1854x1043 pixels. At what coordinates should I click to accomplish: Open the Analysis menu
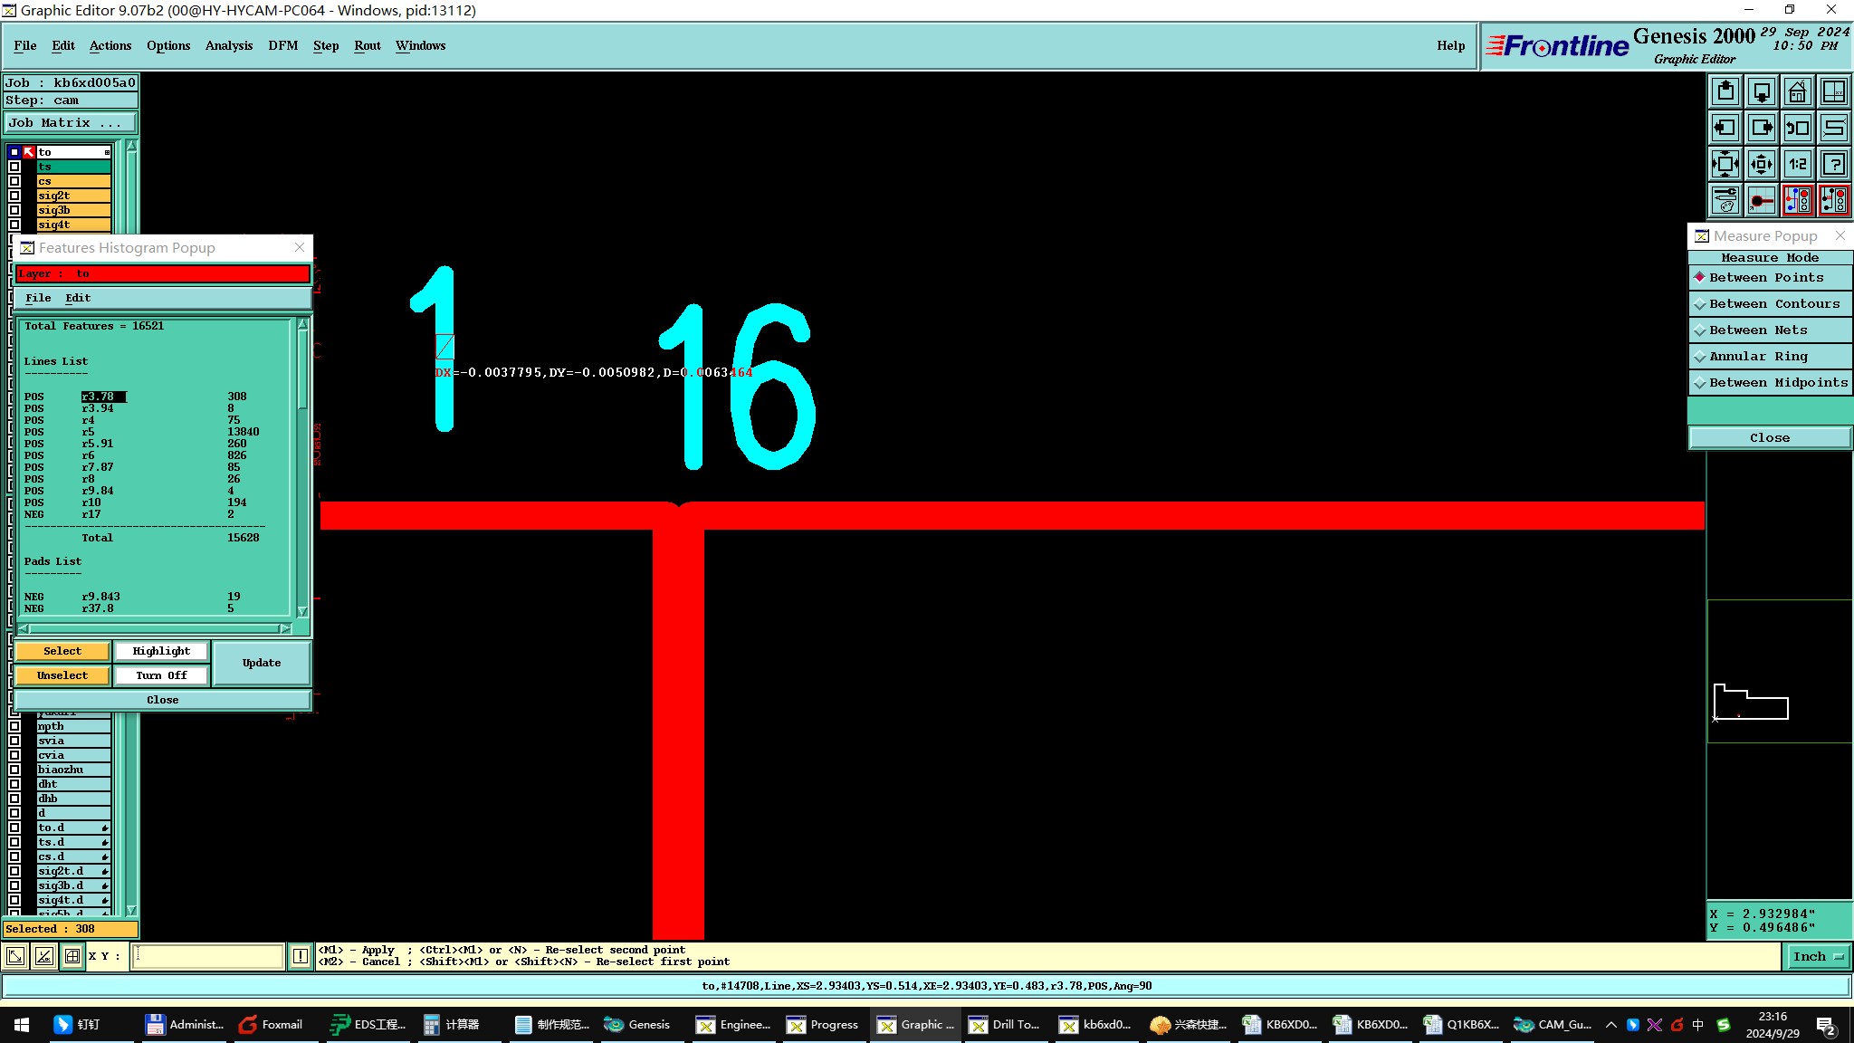(228, 45)
